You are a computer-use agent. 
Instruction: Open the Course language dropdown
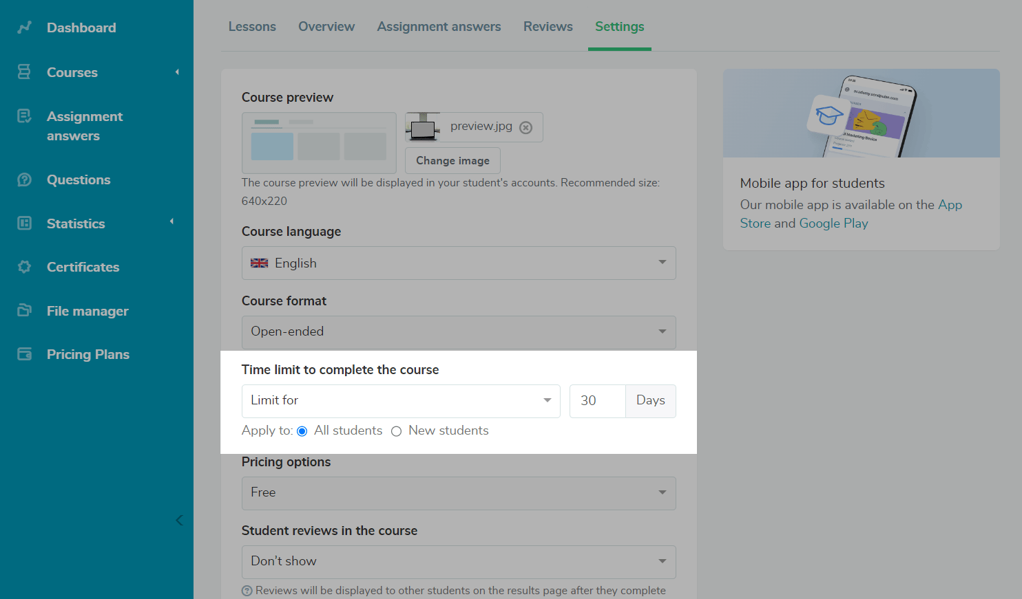pos(458,263)
